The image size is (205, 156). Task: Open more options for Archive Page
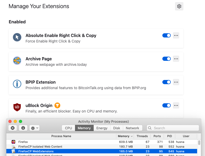[x=176, y=59]
